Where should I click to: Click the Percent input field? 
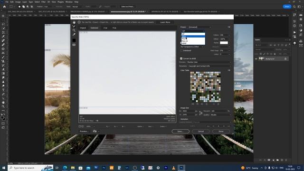coord(219,111)
